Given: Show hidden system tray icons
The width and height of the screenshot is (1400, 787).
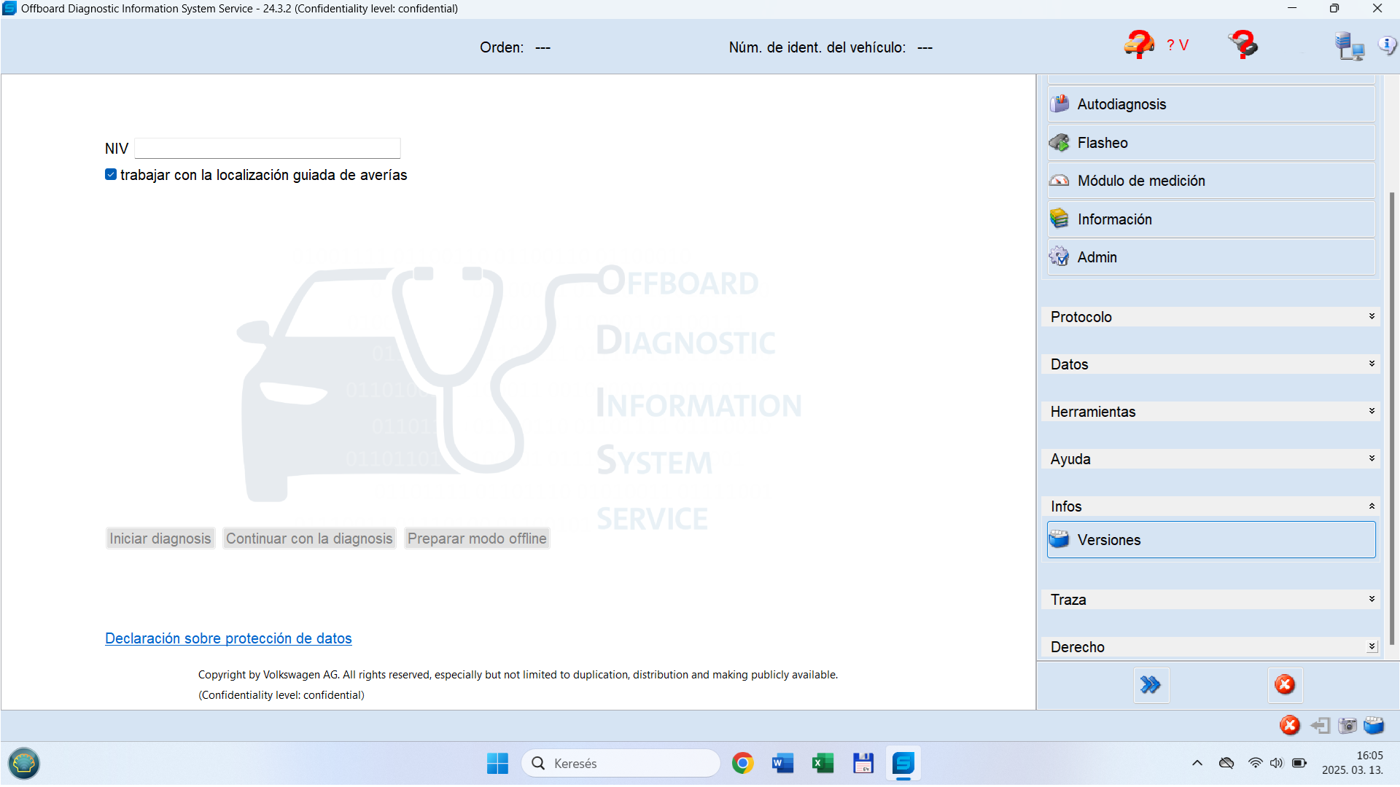Looking at the screenshot, I should (1197, 764).
